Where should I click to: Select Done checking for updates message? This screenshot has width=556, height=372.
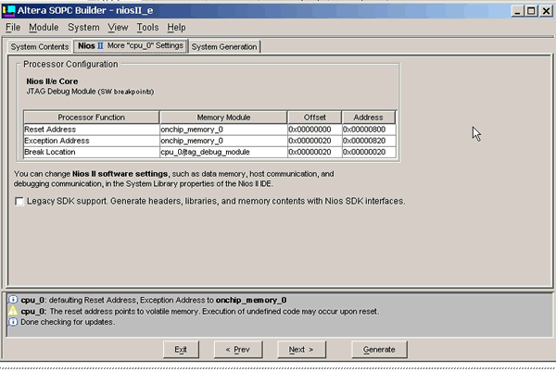click(68, 322)
